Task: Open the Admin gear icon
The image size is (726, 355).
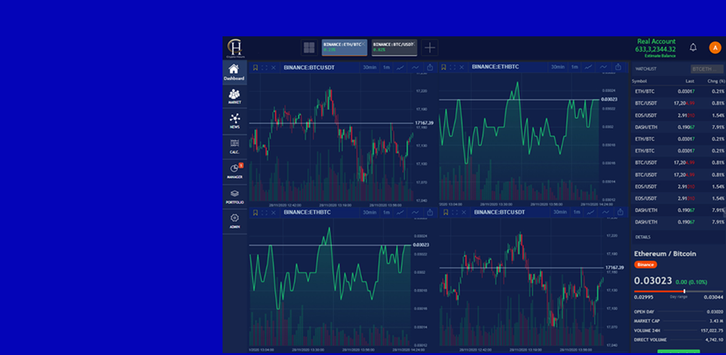Action: coord(235,220)
